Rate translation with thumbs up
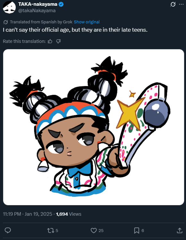 (50, 41)
